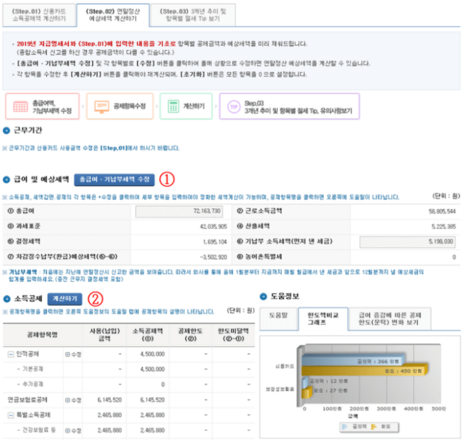Click the 사용(납입) 금액 column header
Screen dimensions: 462x440
tap(105, 335)
